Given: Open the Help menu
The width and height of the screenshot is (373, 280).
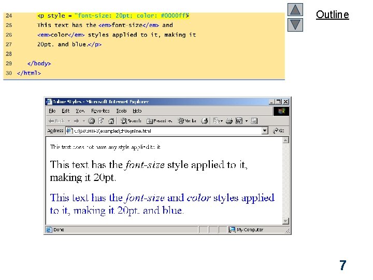Looking at the screenshot, I should point(137,111).
